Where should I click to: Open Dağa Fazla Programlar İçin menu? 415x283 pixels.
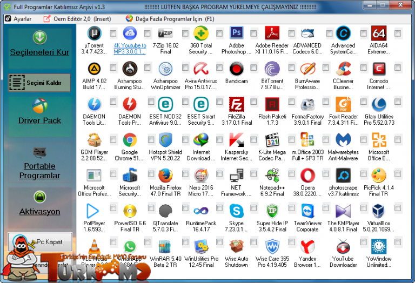tap(170, 19)
